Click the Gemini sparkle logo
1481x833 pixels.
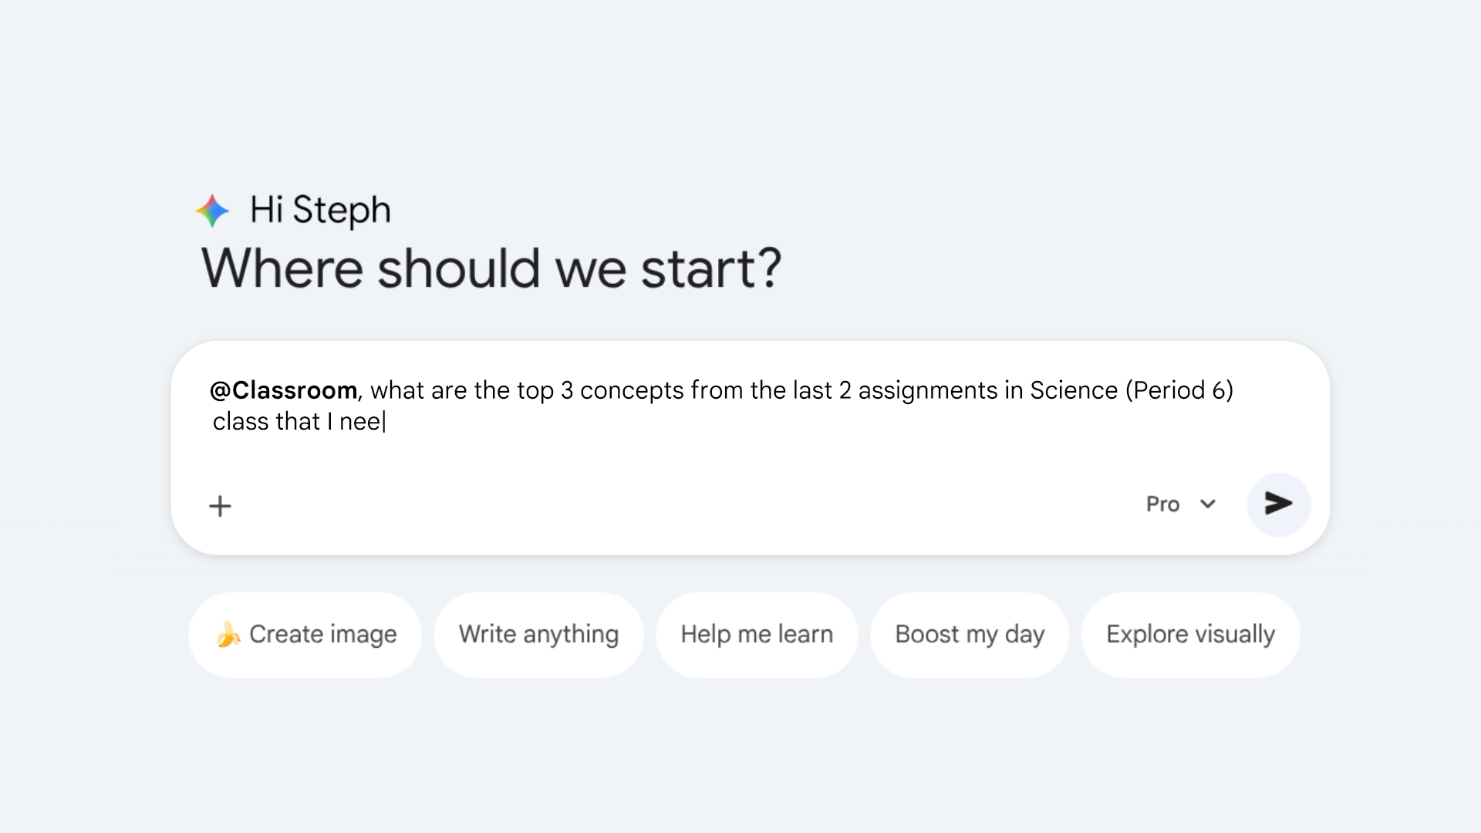[x=212, y=211]
